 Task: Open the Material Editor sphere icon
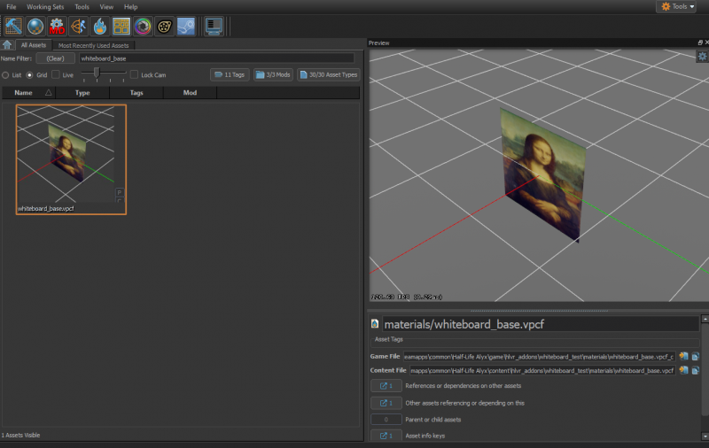(35, 27)
